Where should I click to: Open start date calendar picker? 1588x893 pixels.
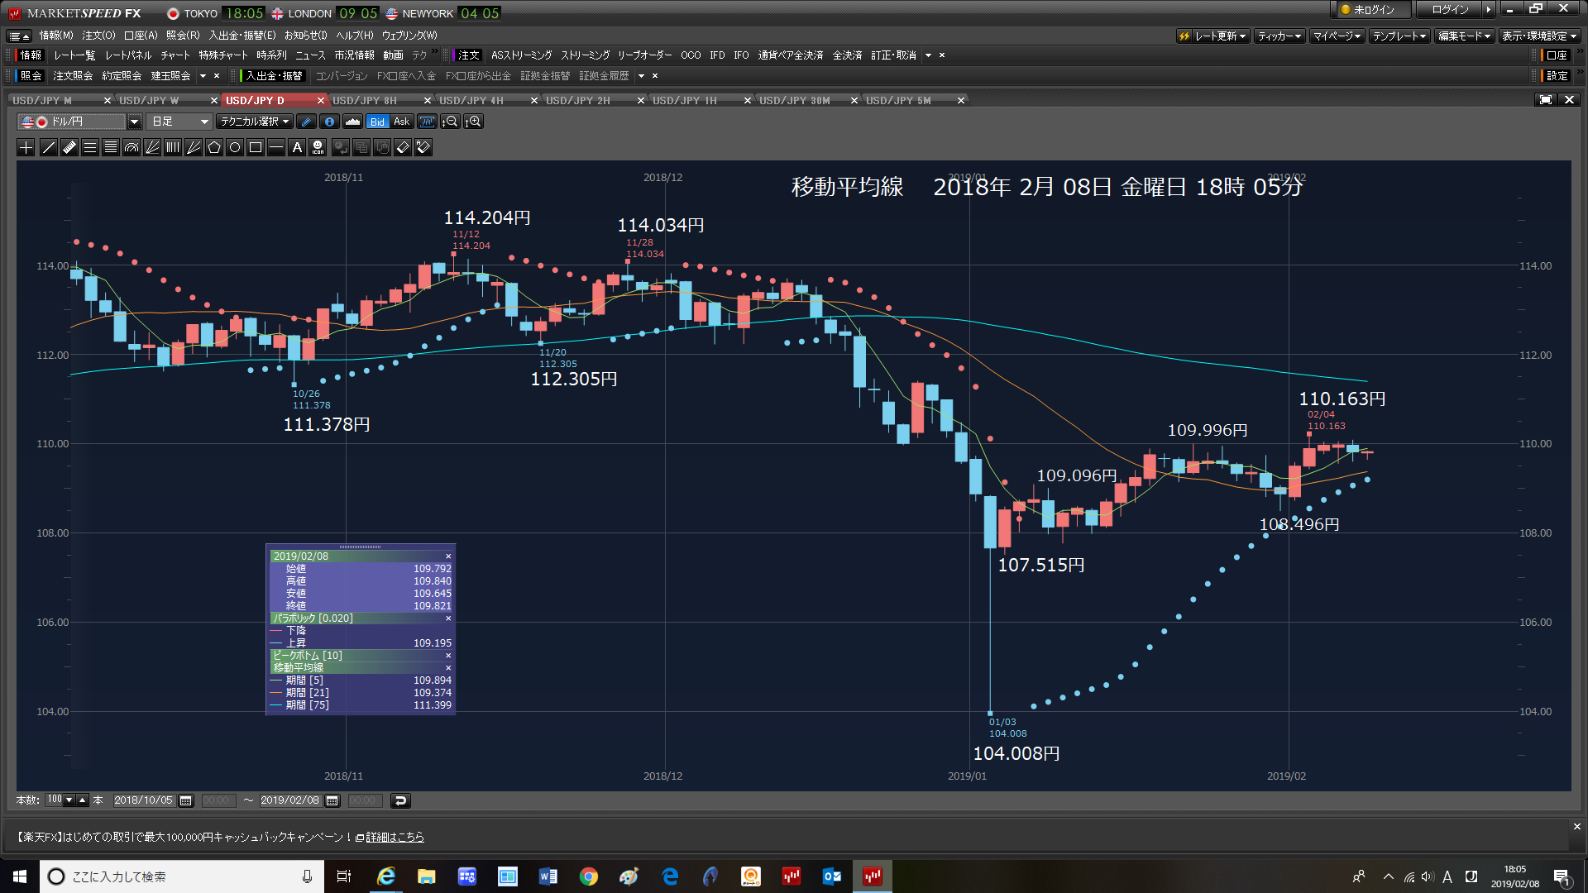point(186,800)
